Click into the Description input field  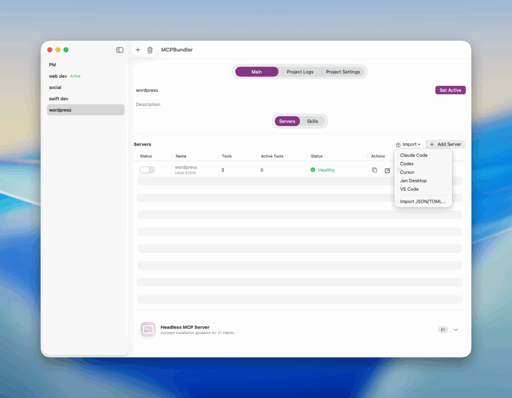pyautogui.click(x=300, y=105)
